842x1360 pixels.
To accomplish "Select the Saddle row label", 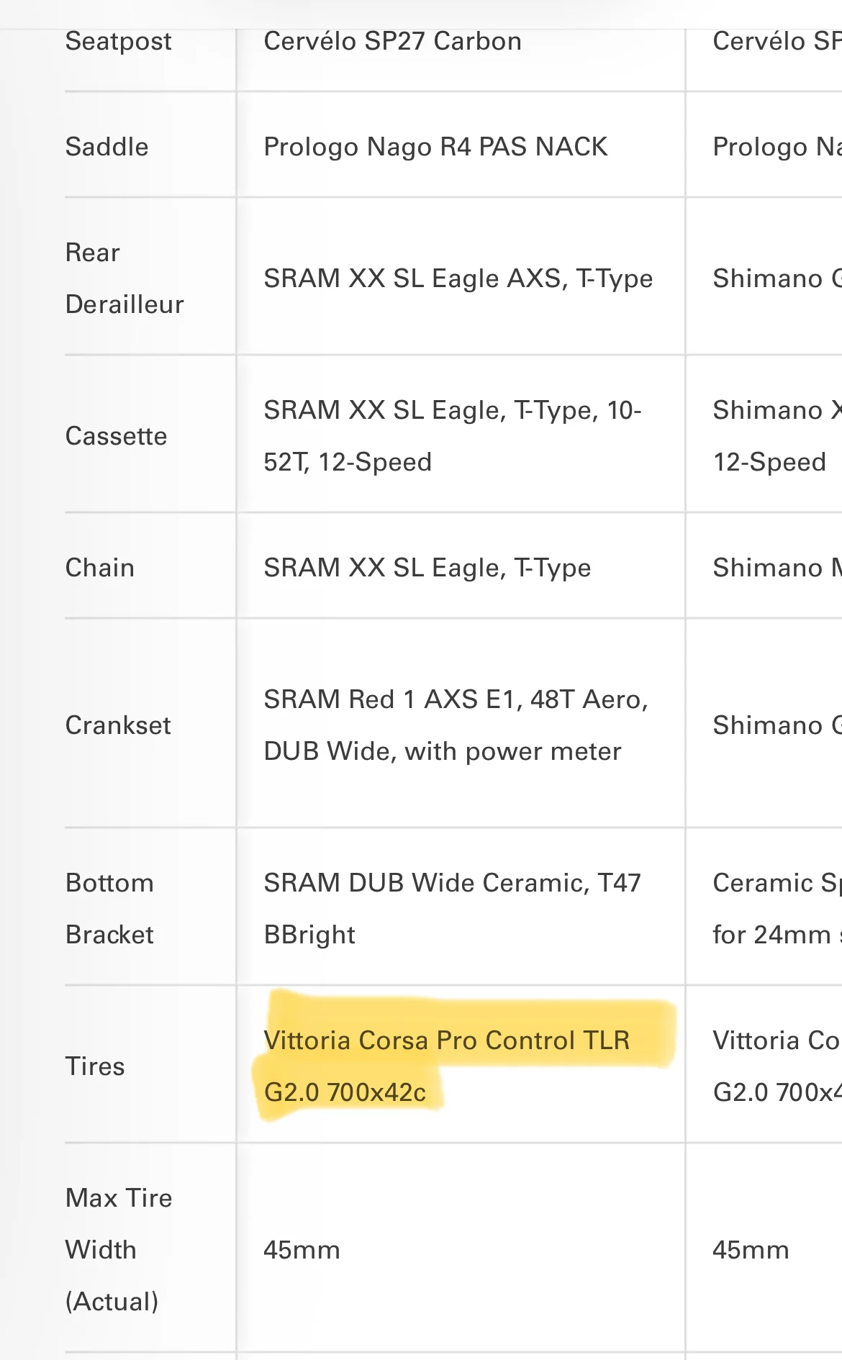I will click(x=107, y=147).
